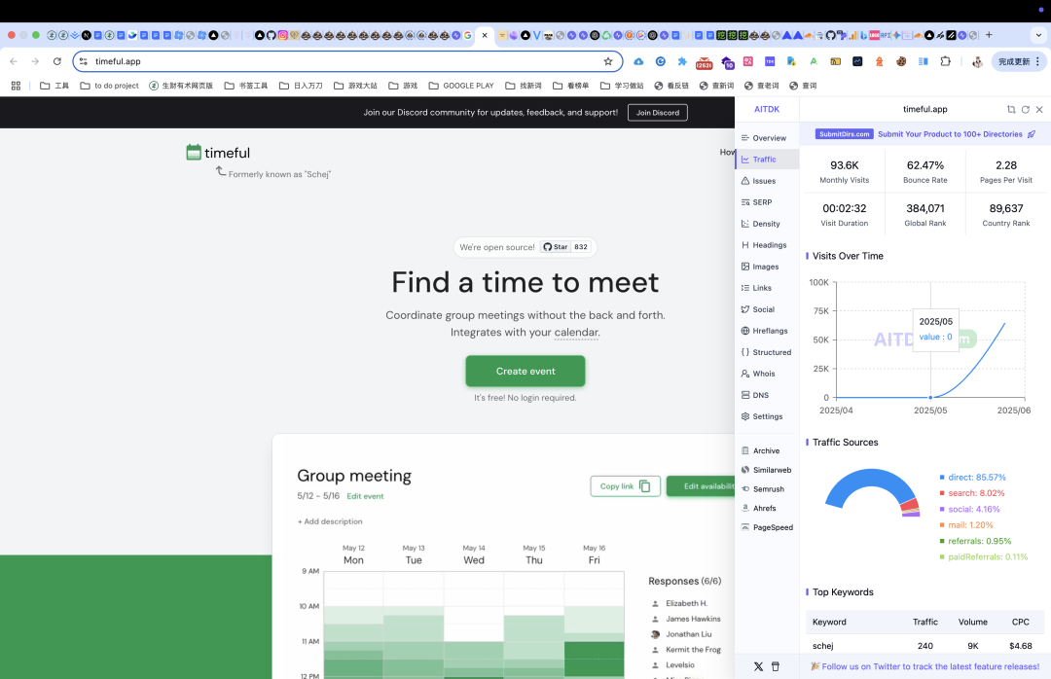Open the 找新词 bookmarks folder
The width and height of the screenshot is (1051, 679).
524,86
